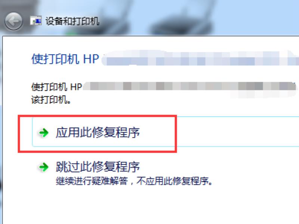The width and height of the screenshot is (299, 224).
Task: Go back with the round arrow button
Action: click(13, 21)
